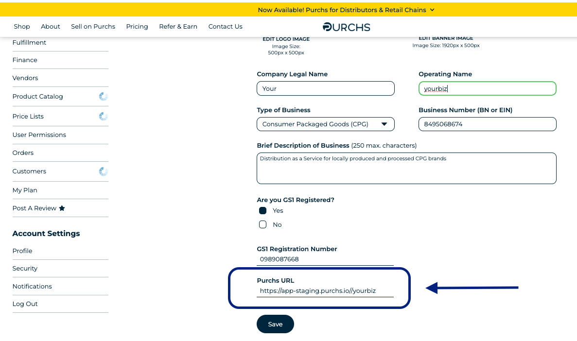Click the Purchs URL input field
Screen dimensions: 577x341
pos(325,291)
